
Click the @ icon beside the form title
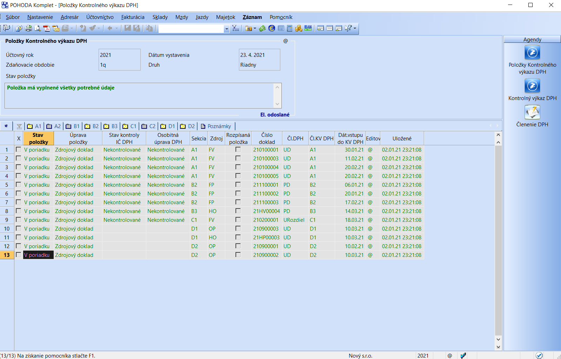click(286, 41)
